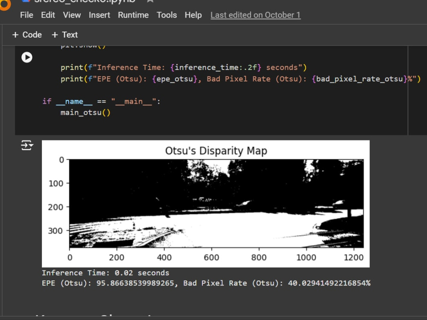Open the output actions icon beside the plot
Screen dimensions: 427x320
pyautogui.click(x=27, y=145)
